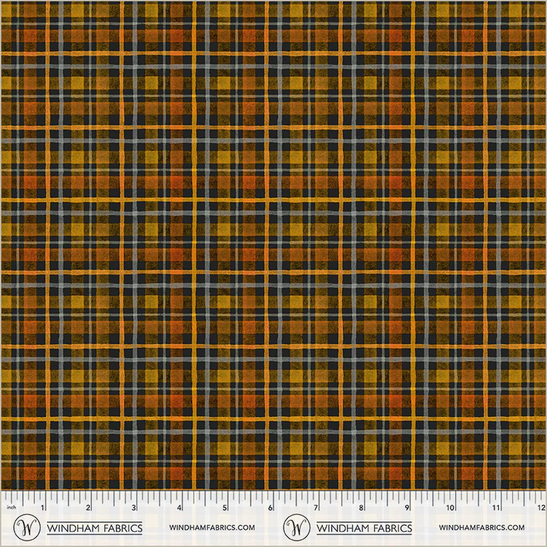This screenshot has width=547, height=547.
Task: Click the plaid fabric swatch image
Action: (x=273, y=244)
